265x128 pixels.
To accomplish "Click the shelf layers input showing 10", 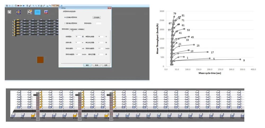I will (78, 36).
